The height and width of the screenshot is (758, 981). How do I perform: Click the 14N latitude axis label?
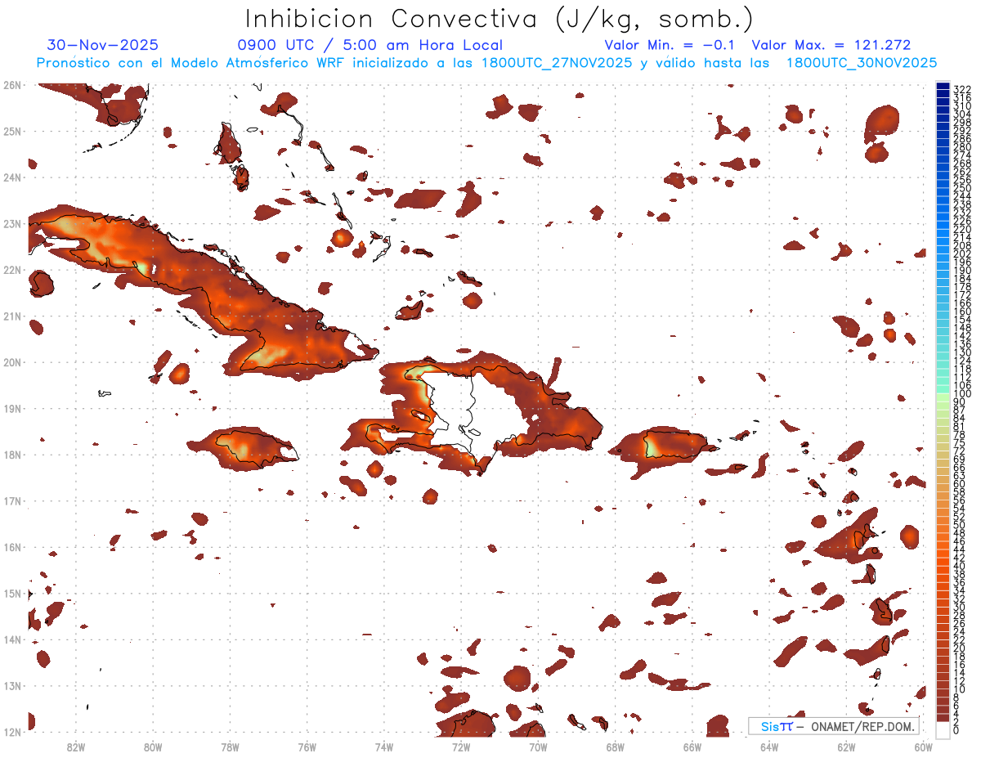point(12,639)
